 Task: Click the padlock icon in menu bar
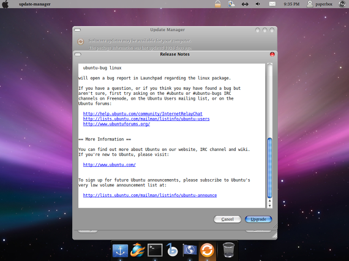218,4
